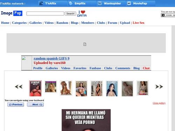Advance thumbnails with the double right arrows
The image size is (175, 131).
[x=159, y=87]
